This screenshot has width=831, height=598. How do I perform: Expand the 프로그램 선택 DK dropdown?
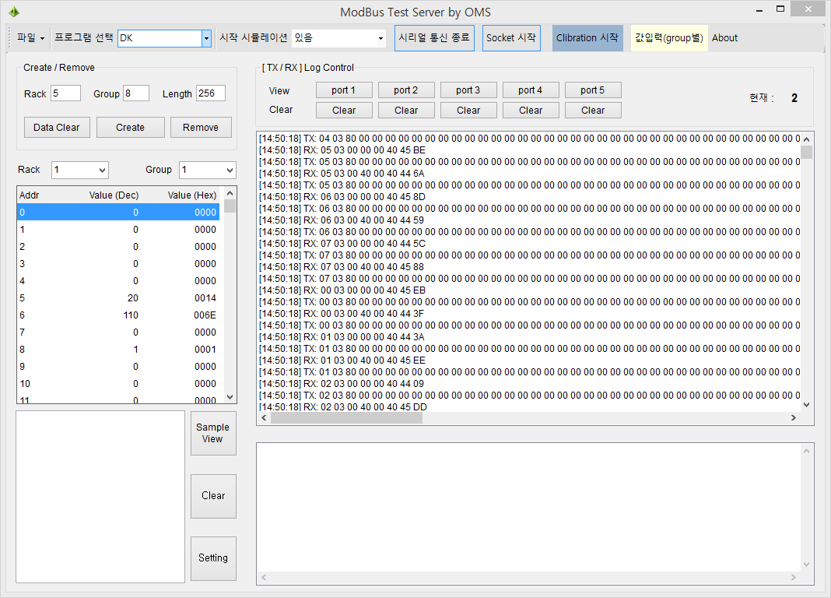[206, 38]
